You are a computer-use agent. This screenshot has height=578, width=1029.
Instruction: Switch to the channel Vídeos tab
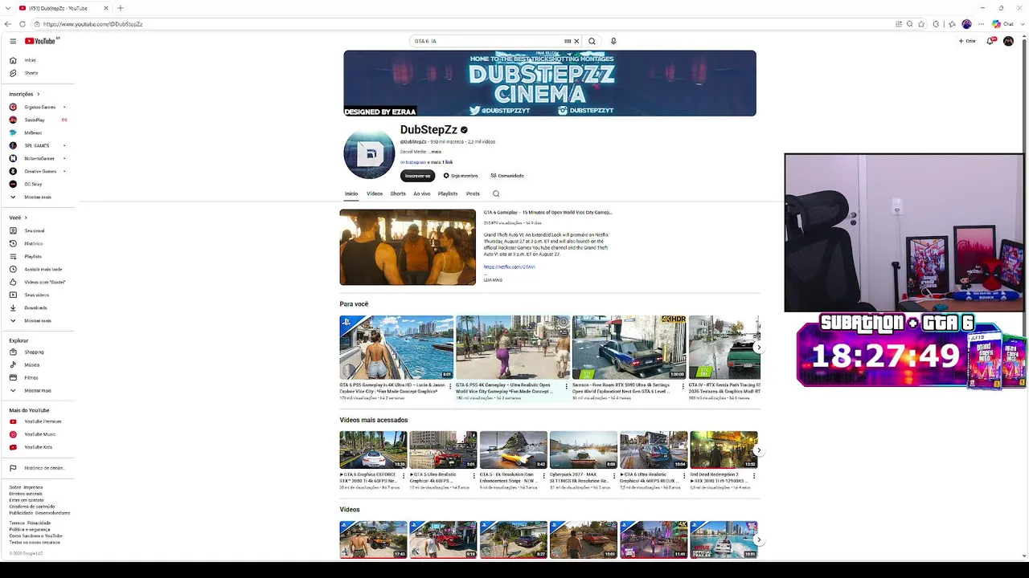coord(375,193)
